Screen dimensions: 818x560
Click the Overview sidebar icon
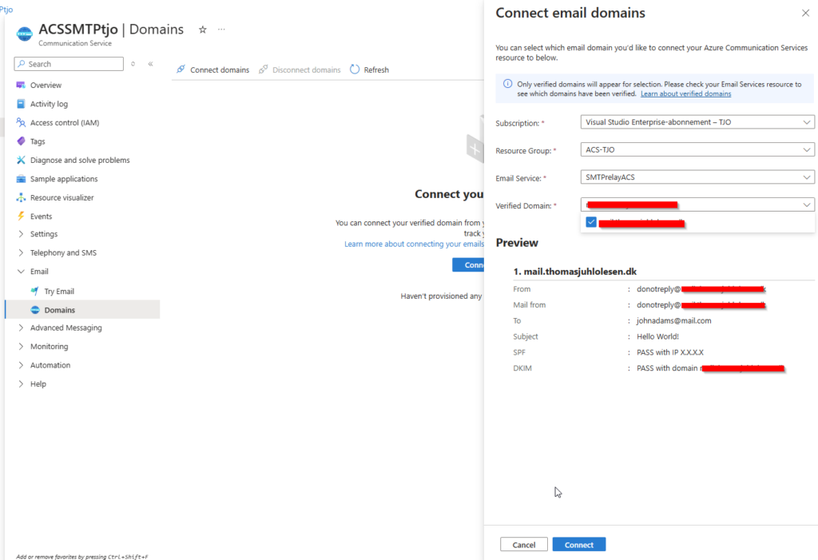(x=21, y=85)
